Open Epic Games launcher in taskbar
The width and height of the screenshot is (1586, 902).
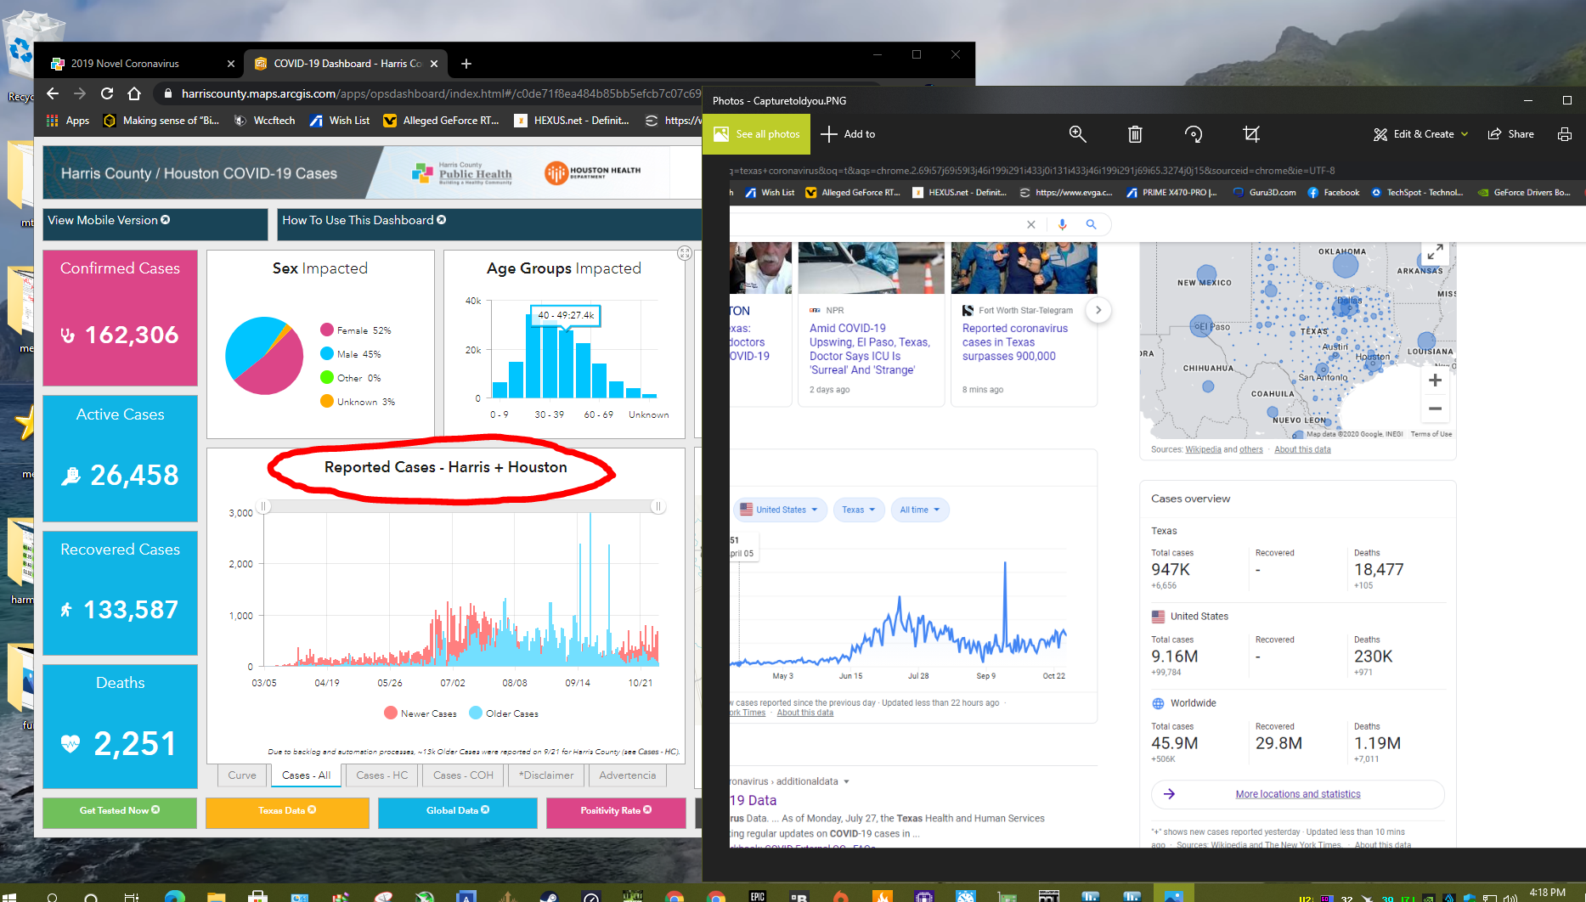pos(758,896)
